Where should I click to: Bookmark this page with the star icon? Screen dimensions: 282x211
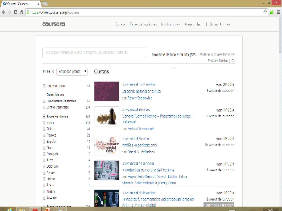(265, 12)
